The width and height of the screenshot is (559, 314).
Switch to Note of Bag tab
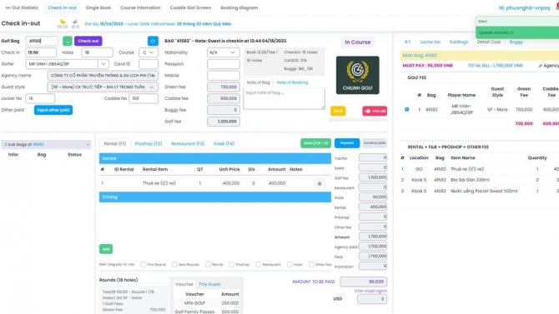[258, 82]
